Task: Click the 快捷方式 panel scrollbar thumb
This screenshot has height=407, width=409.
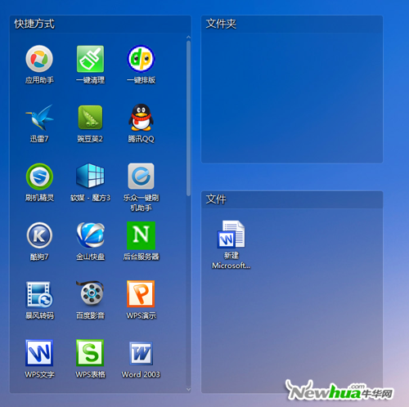Action: click(188, 119)
